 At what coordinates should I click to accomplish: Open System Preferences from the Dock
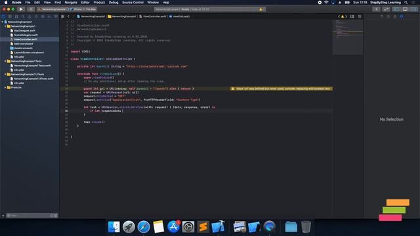pyautogui.click(x=188, y=227)
